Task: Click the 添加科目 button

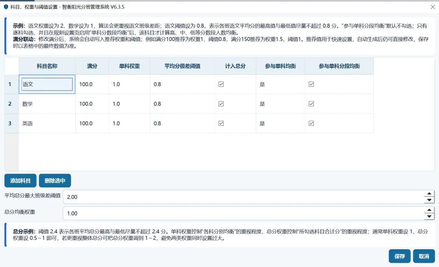Action: 20,181
